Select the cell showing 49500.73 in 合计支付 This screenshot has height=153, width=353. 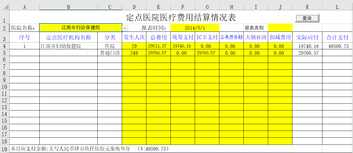(x=337, y=46)
